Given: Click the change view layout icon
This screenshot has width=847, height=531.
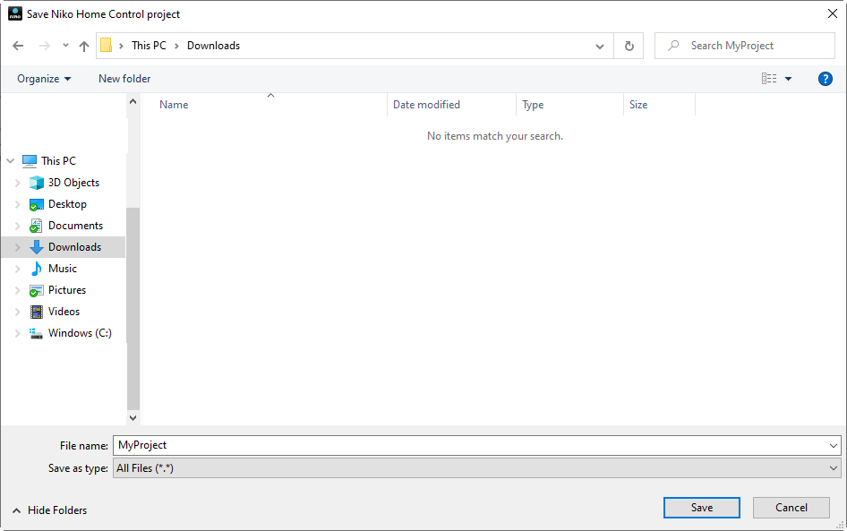Looking at the screenshot, I should pos(769,79).
